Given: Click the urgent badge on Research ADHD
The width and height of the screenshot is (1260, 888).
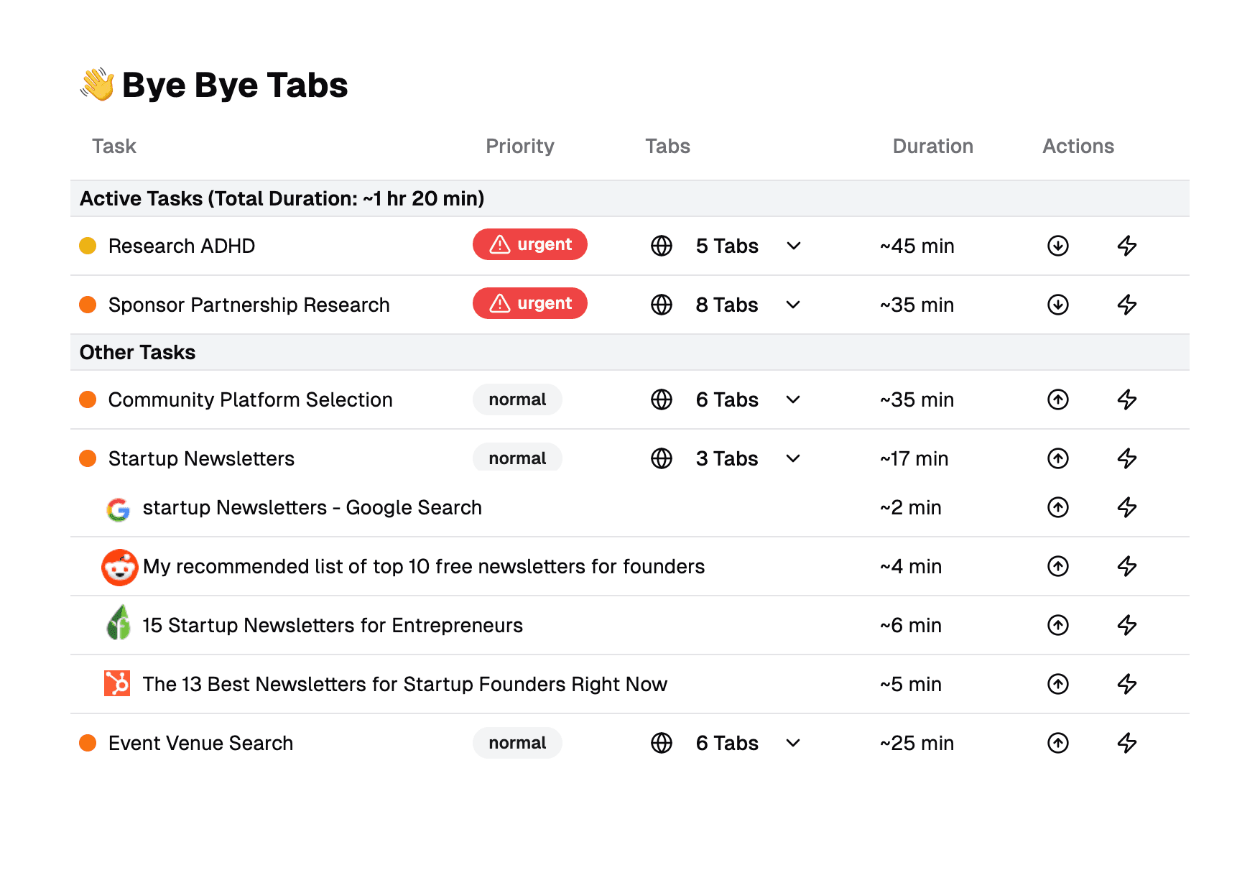Looking at the screenshot, I should pyautogui.click(x=530, y=244).
